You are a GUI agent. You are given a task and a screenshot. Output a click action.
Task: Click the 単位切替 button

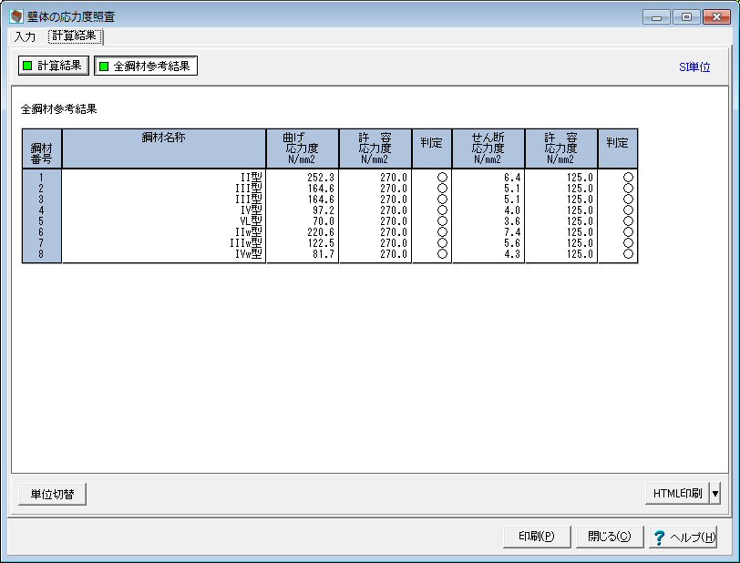(x=52, y=494)
